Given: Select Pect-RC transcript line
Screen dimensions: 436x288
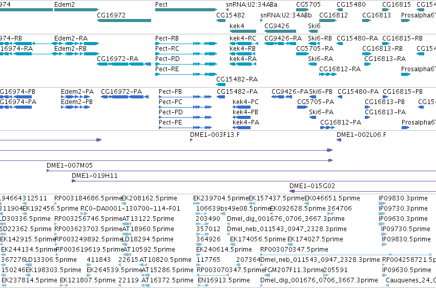Looking at the screenshot, I should pyautogui.click(x=186, y=54).
